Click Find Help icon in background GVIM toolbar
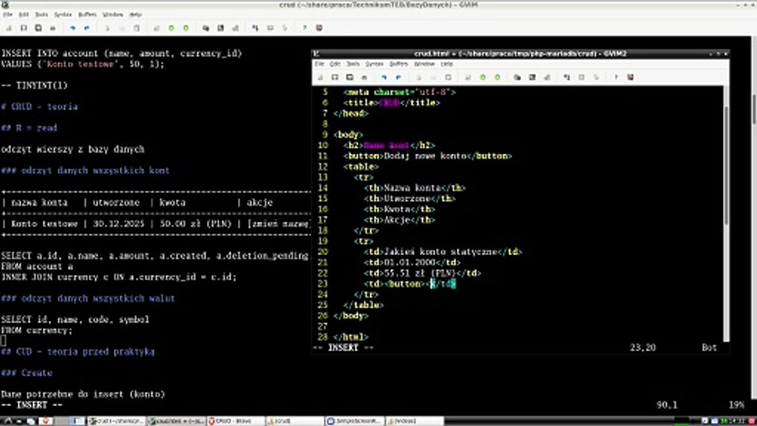757x426 pixels. click(319, 28)
